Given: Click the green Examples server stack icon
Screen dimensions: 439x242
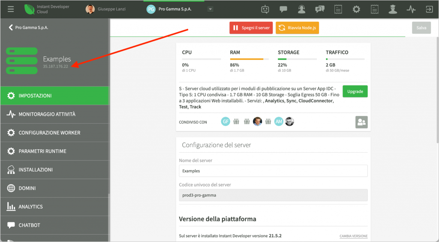Looking at the screenshot, I should tap(22, 61).
